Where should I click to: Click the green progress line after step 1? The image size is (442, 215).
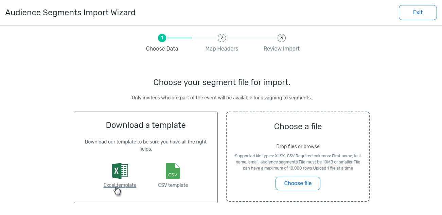click(179, 38)
